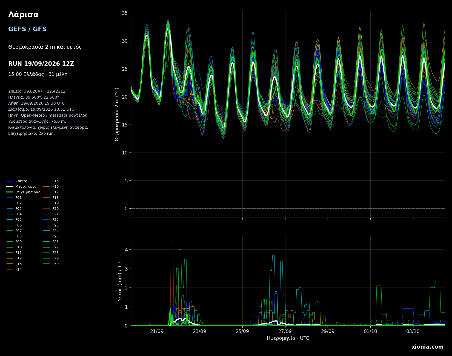452x356 pixels.
Task: Click the Control legend entry
Action: [x=18, y=181]
